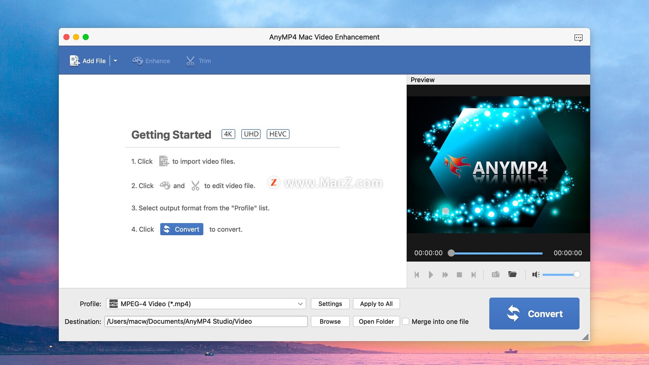
Task: Open profile Settings
Action: pos(330,304)
